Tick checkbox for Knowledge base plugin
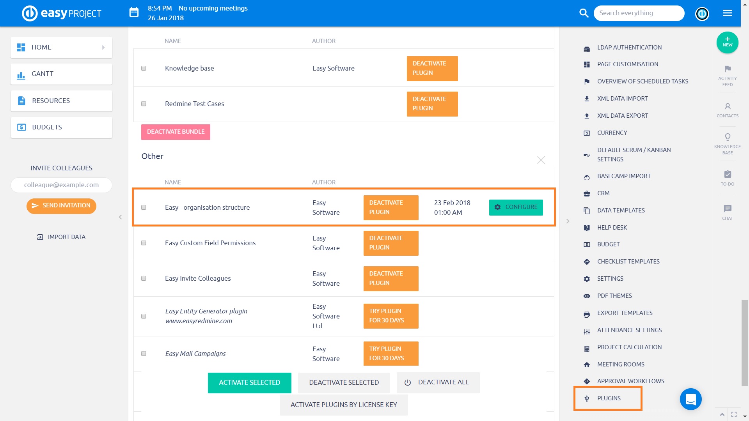The width and height of the screenshot is (749, 421). (144, 68)
